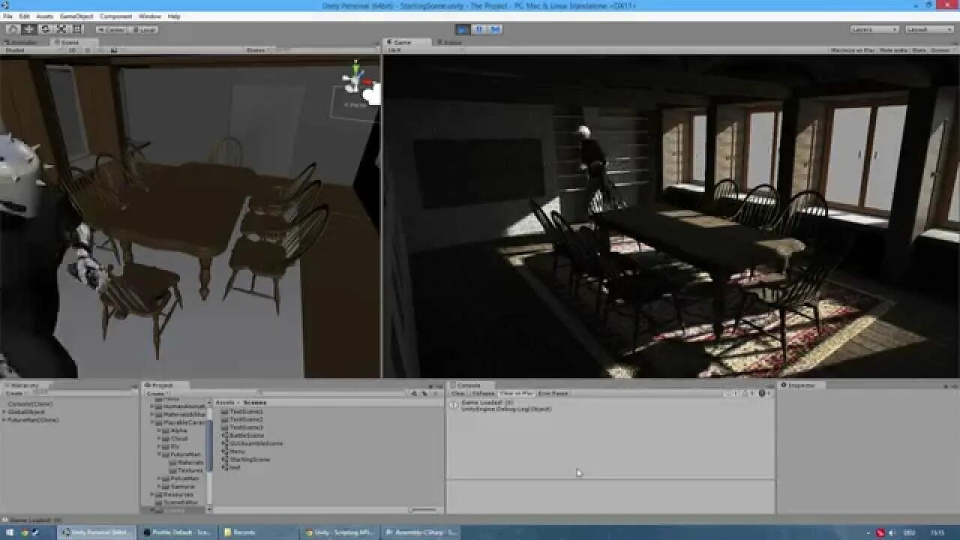960x540 pixels.
Task: Toggle Stats overlay in Game view
Action: coord(918,50)
